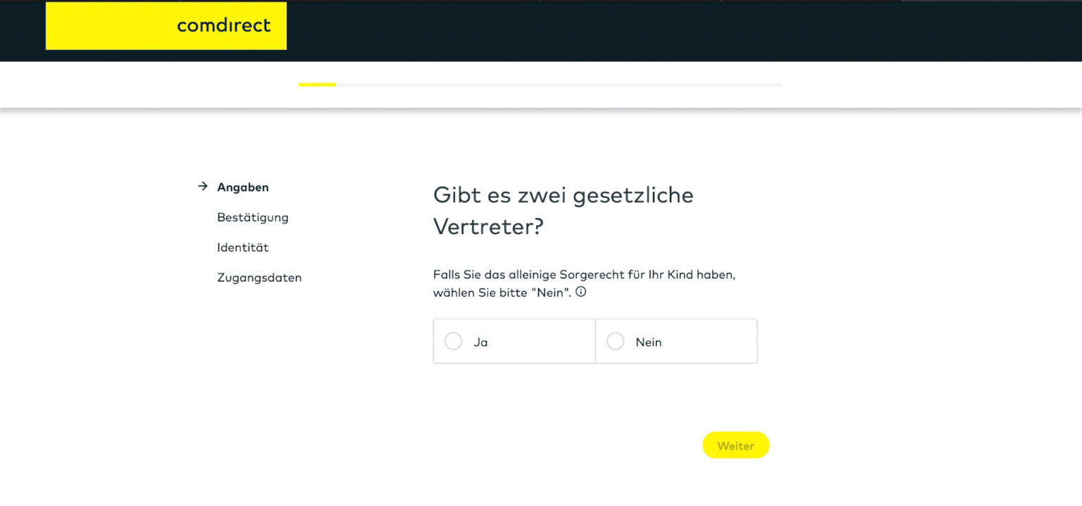Viewport: 1082px width, 506px height.
Task: Click the yellow filled progress bar segment
Action: [x=317, y=85]
